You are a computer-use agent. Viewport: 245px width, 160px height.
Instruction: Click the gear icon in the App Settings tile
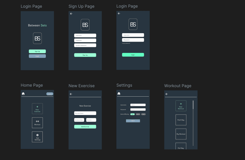click(38, 135)
